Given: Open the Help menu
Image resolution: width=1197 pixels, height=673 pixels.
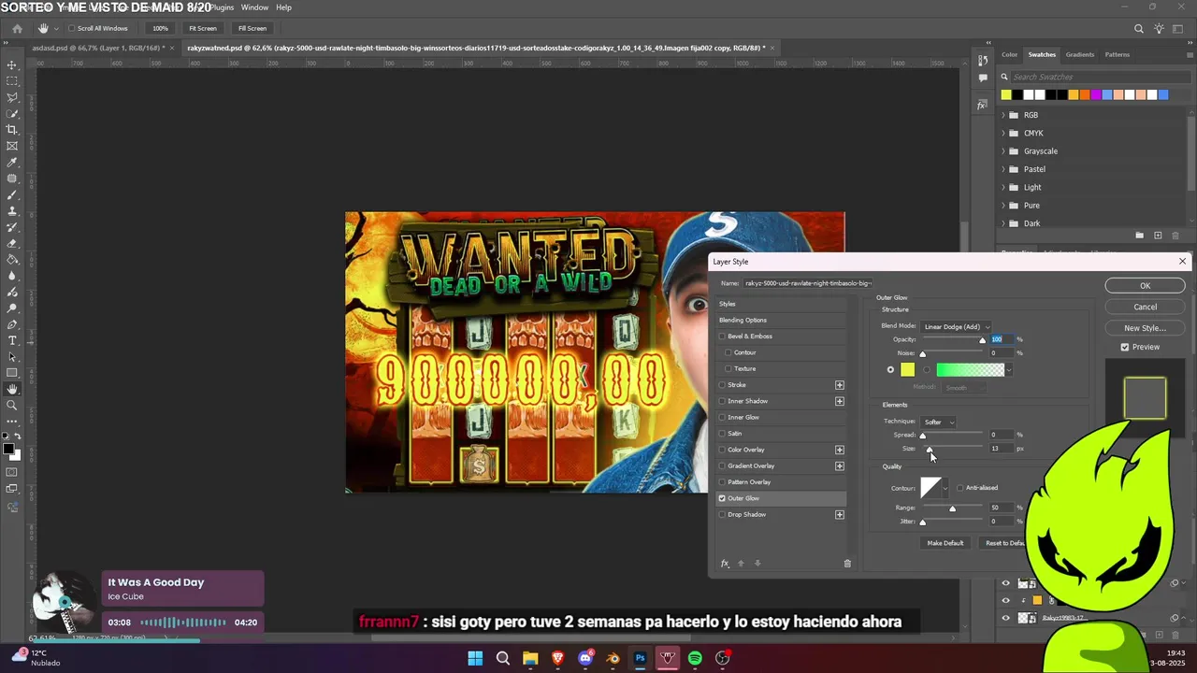Looking at the screenshot, I should coord(283,7).
